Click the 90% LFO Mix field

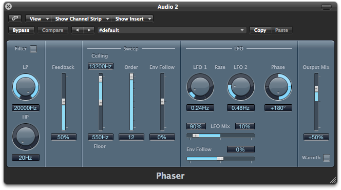[196, 126]
